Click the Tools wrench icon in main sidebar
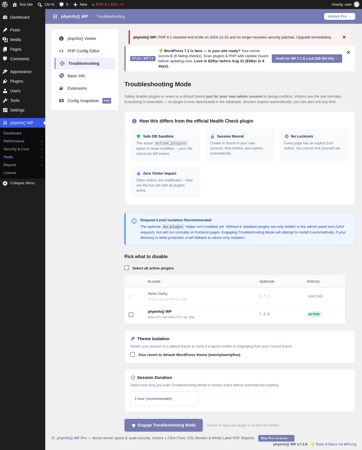This screenshot has height=450, width=362. [x=5, y=100]
